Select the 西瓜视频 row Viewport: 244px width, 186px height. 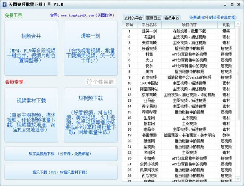[x=179, y=175]
